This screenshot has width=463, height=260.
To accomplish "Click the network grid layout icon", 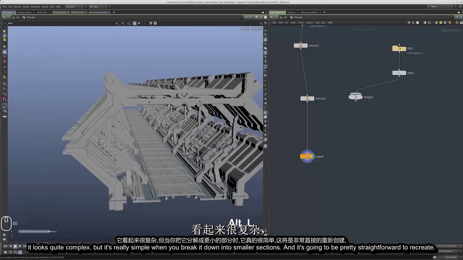I will point(429,23).
